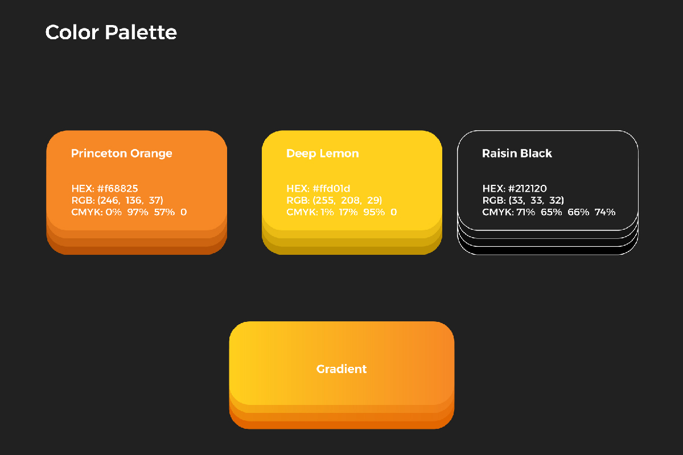
Task: Click the Gradient swatch label
Action: tap(341, 369)
